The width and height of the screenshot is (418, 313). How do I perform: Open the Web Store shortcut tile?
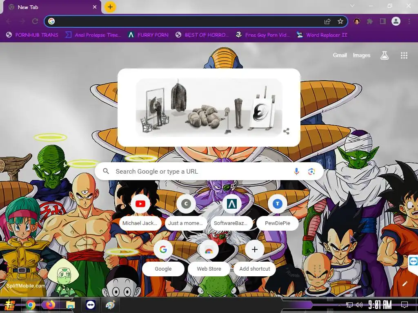(x=209, y=258)
